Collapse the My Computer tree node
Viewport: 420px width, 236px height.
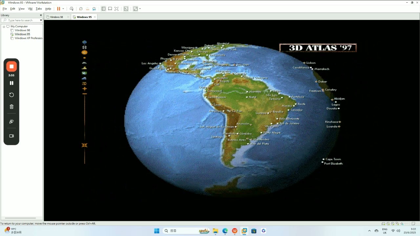click(x=4, y=27)
